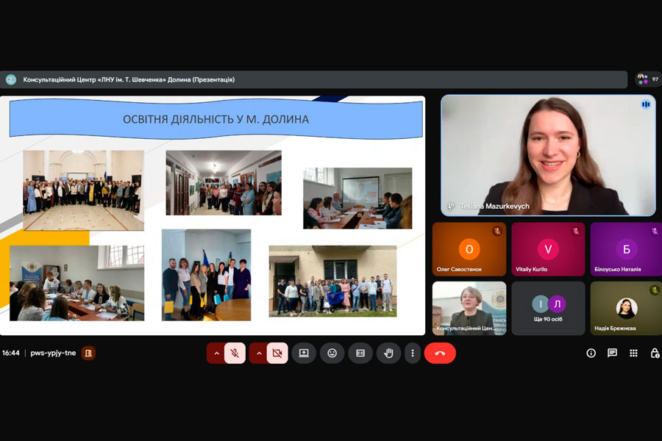Show all 97 participants
This screenshot has width=662, height=441.
(649, 79)
